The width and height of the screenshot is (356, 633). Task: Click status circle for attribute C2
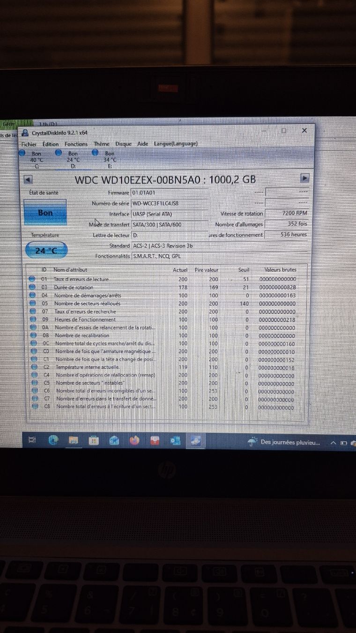tap(34, 367)
